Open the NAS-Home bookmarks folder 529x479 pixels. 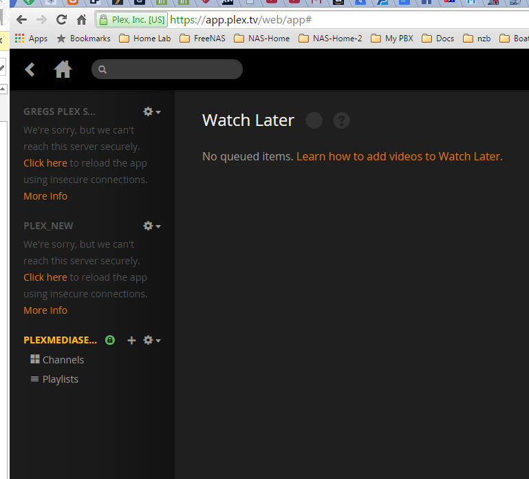coord(262,39)
